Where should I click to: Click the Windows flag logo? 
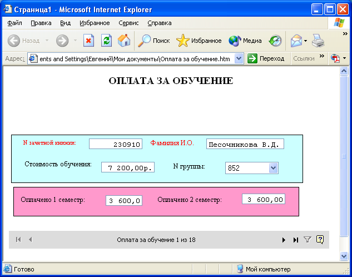[339, 23]
